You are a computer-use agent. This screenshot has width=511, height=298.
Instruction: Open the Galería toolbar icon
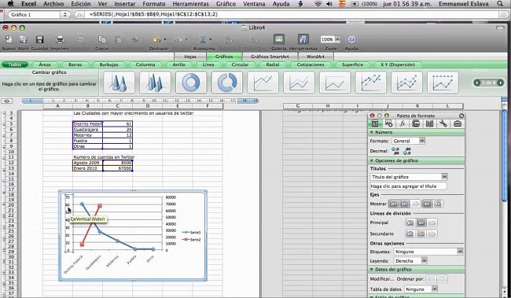point(278,39)
